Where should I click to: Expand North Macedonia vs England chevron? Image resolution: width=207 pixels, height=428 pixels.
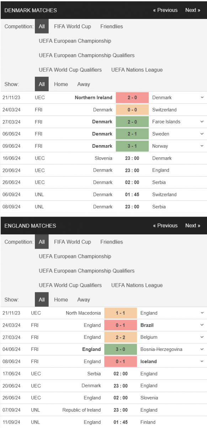click(x=202, y=313)
